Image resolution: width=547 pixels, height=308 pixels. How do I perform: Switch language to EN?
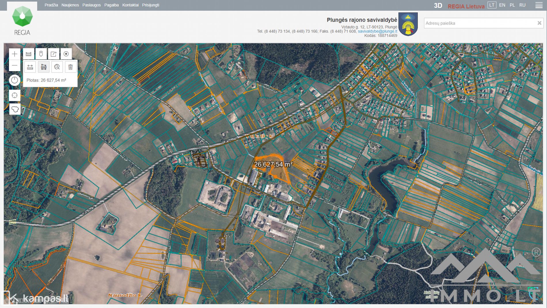[502, 5]
